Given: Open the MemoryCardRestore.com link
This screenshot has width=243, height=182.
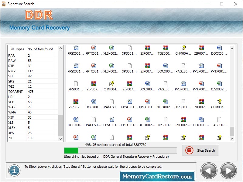Looking at the screenshot, I should pos(157,176).
